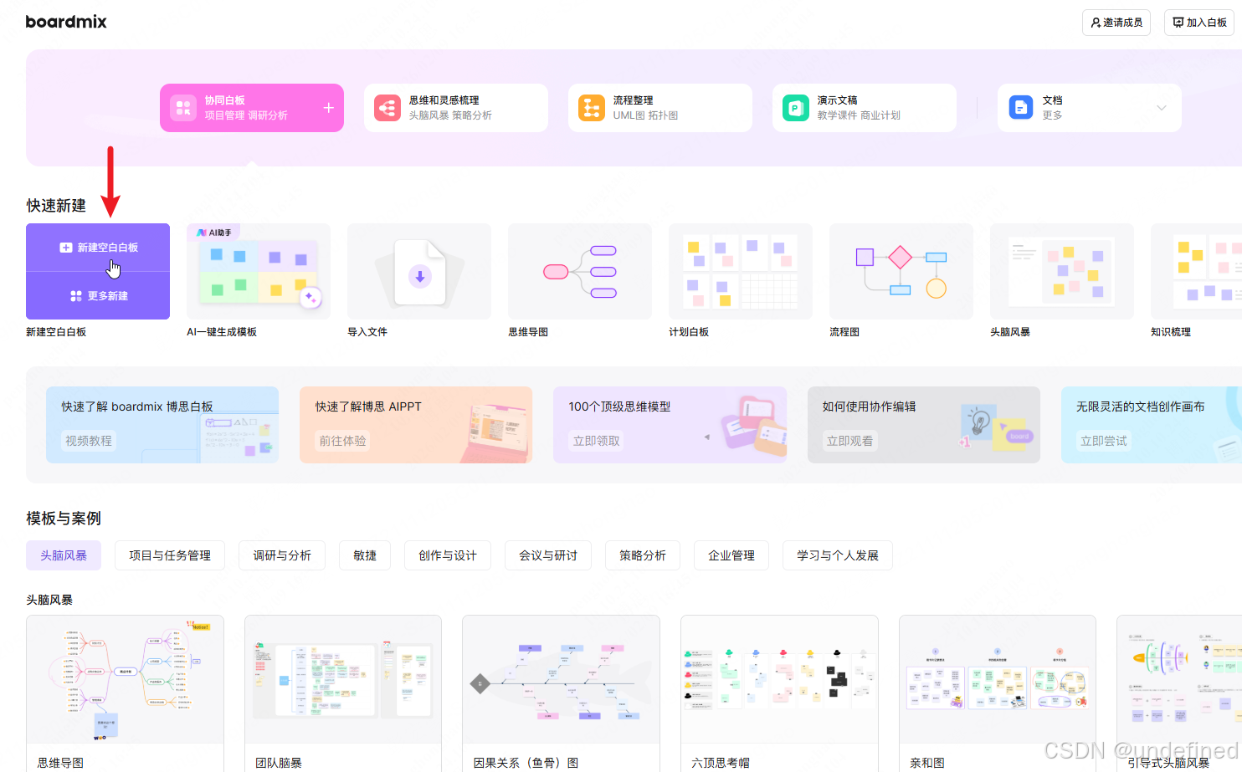Select the 学习与个人发展 category tab
This screenshot has width=1242, height=772.
pyautogui.click(x=838, y=555)
